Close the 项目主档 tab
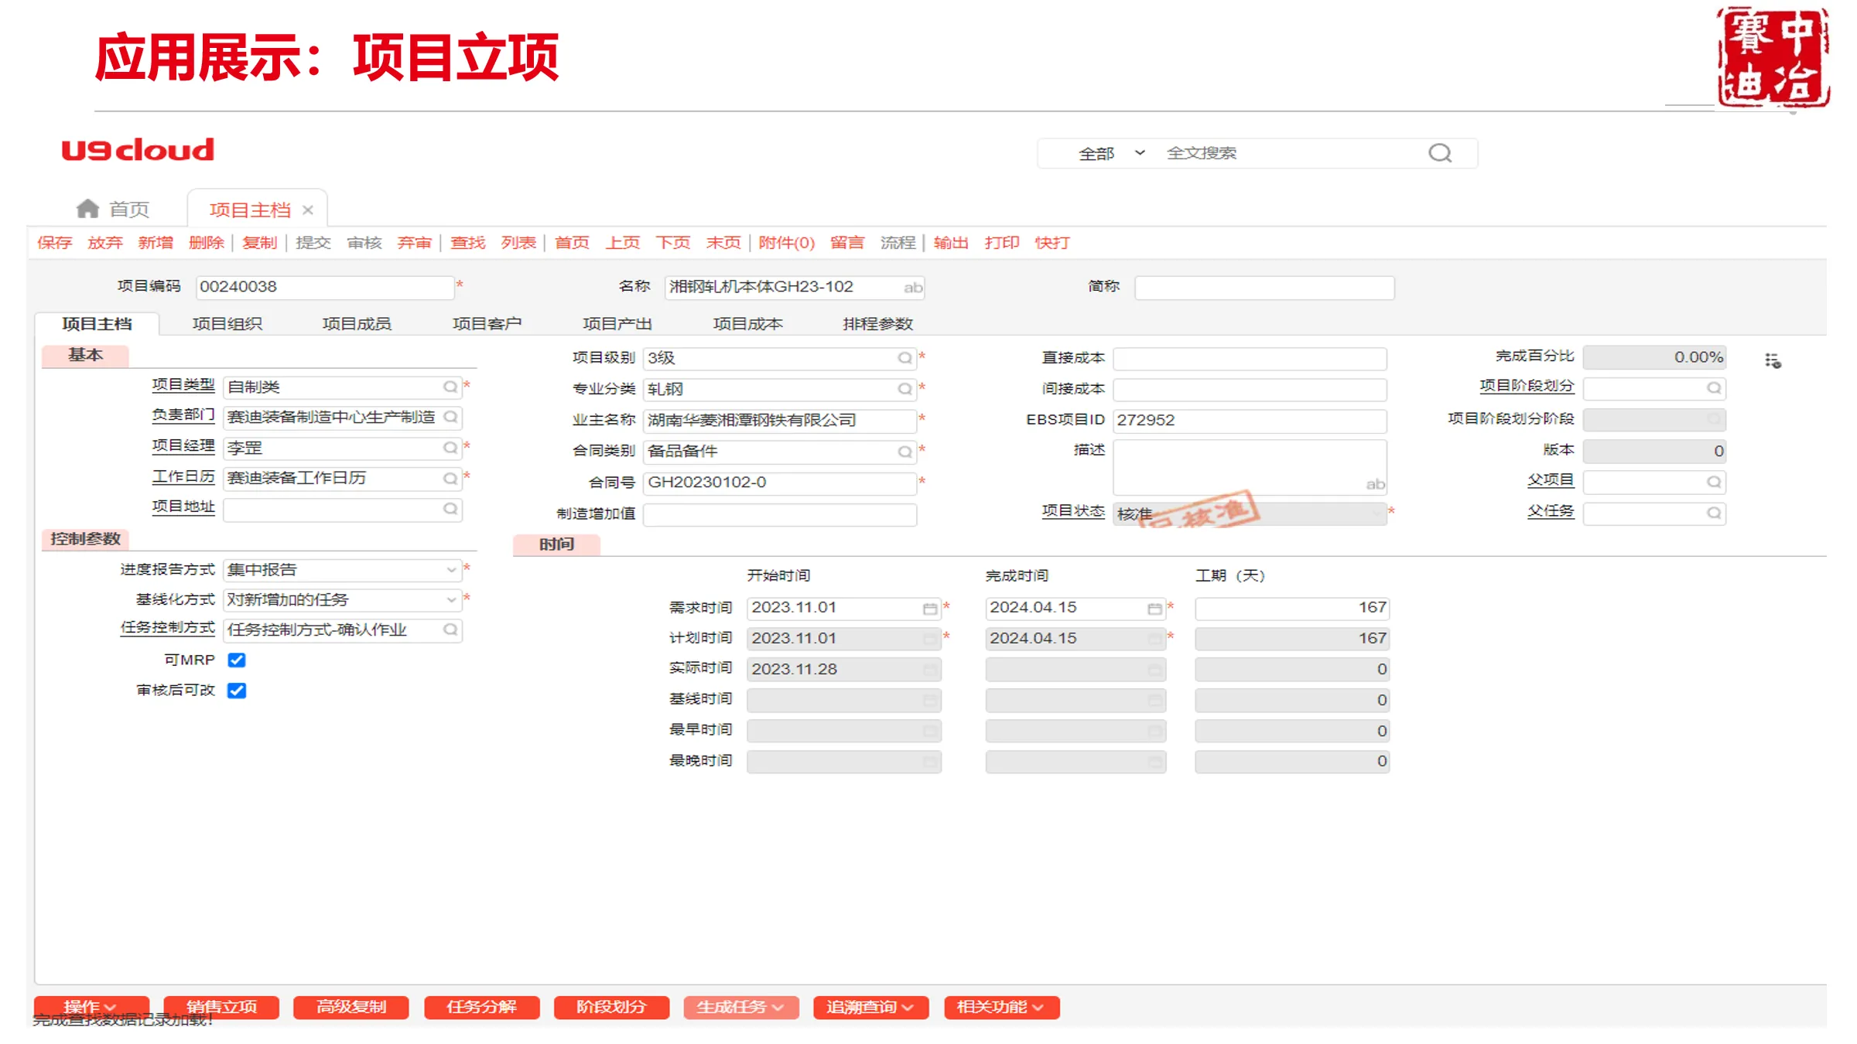Screen dimensions: 1857x1044 click(x=308, y=210)
